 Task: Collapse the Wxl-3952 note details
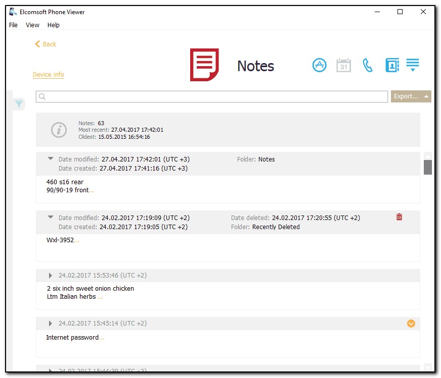tap(51, 218)
